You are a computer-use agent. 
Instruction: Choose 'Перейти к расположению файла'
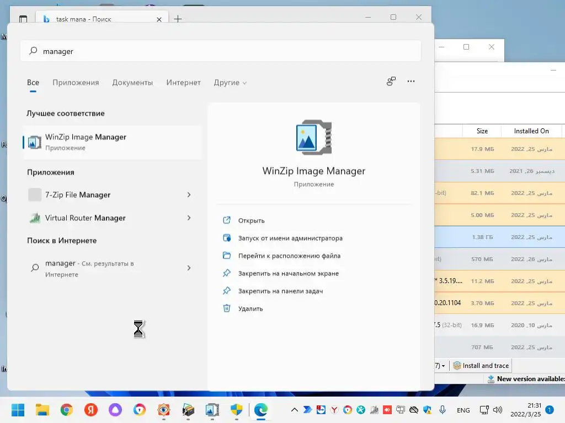289,256
